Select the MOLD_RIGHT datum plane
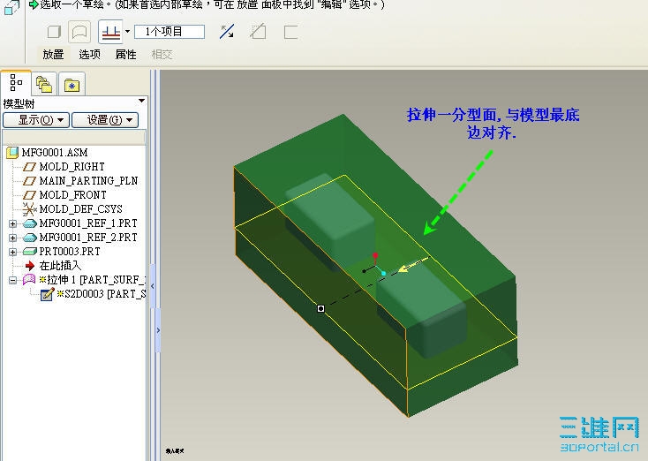The width and height of the screenshot is (648, 461). pos(72,167)
